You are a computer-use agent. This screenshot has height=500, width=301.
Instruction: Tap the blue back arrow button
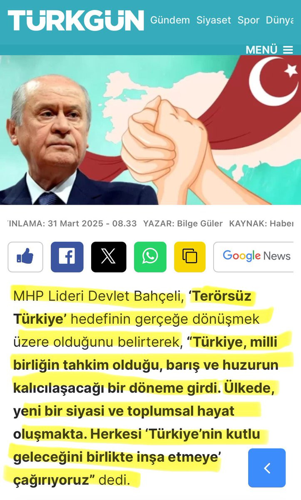[267, 468]
